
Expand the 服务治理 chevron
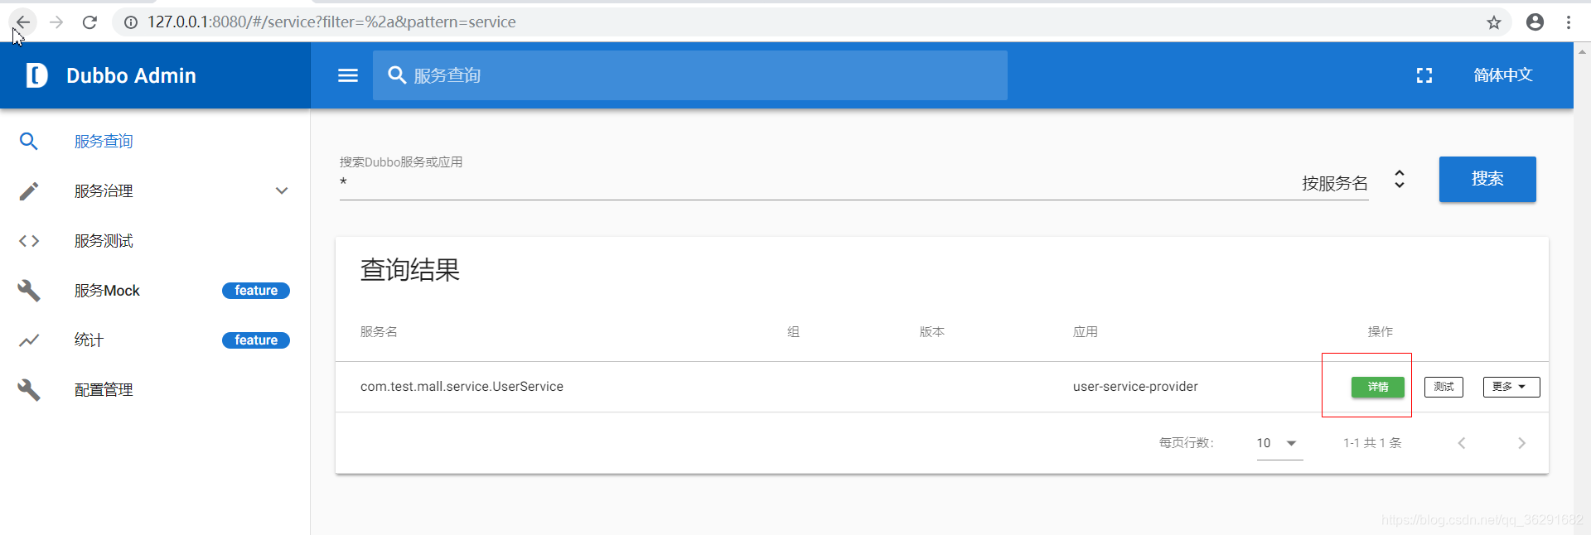(282, 191)
